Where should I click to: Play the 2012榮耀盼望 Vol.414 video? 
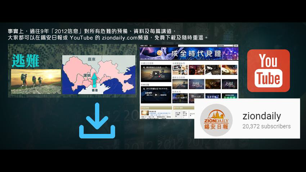(156, 95)
